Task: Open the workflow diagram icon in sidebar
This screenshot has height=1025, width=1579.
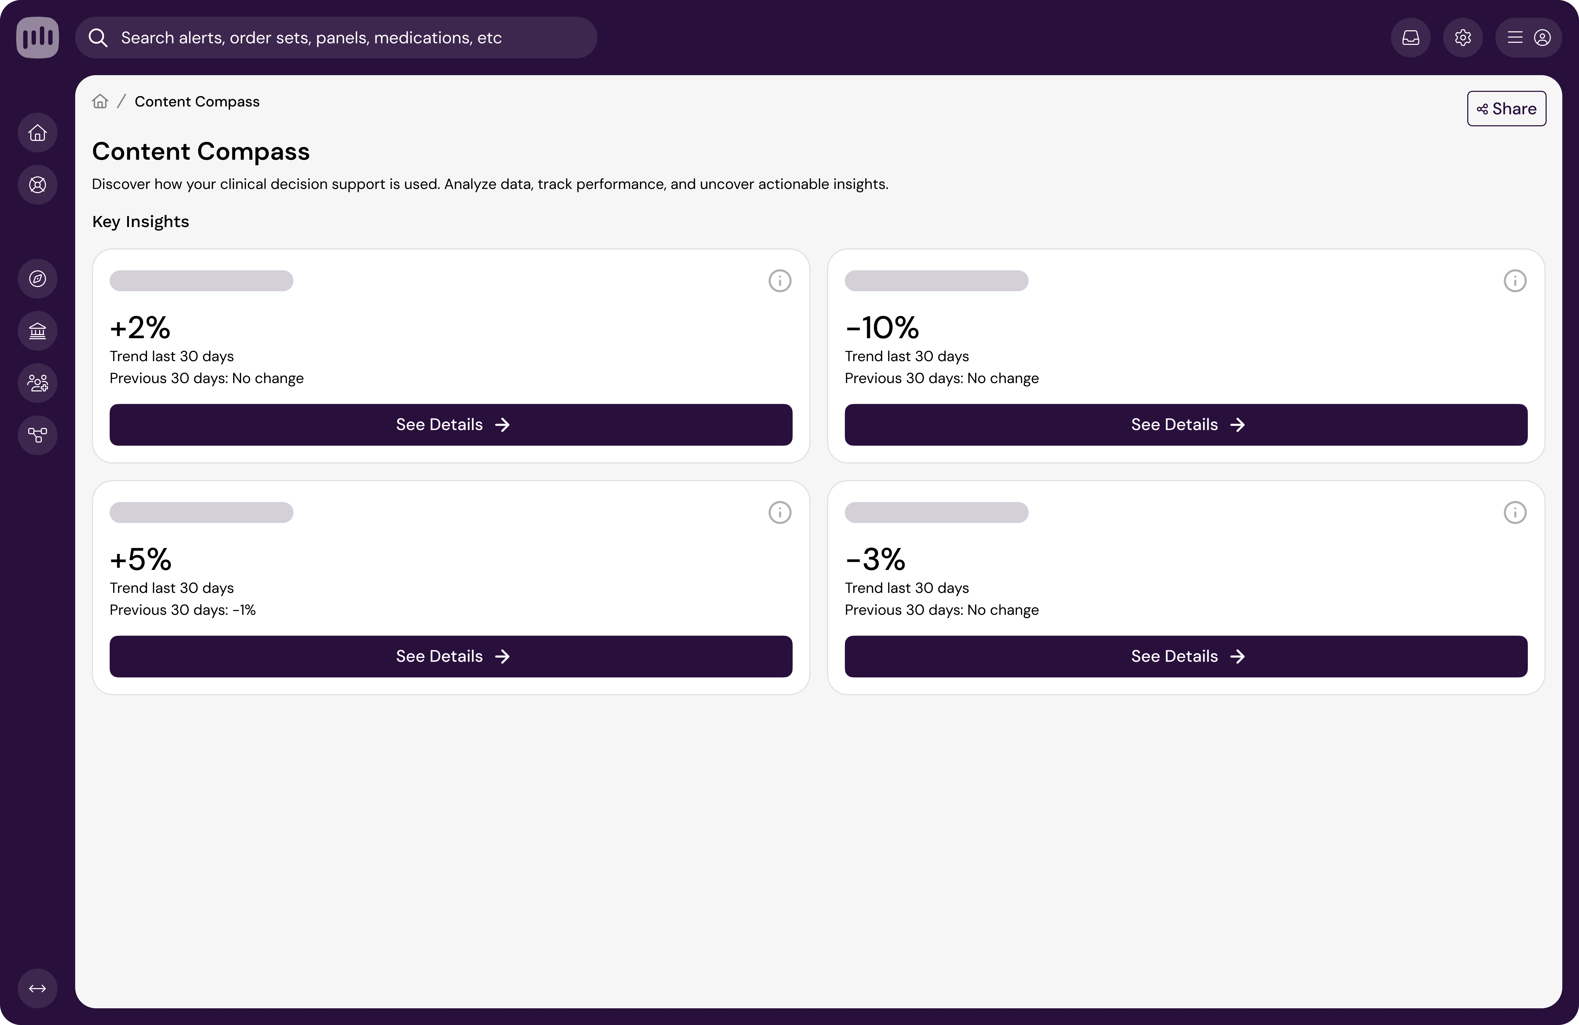Action: (x=37, y=435)
